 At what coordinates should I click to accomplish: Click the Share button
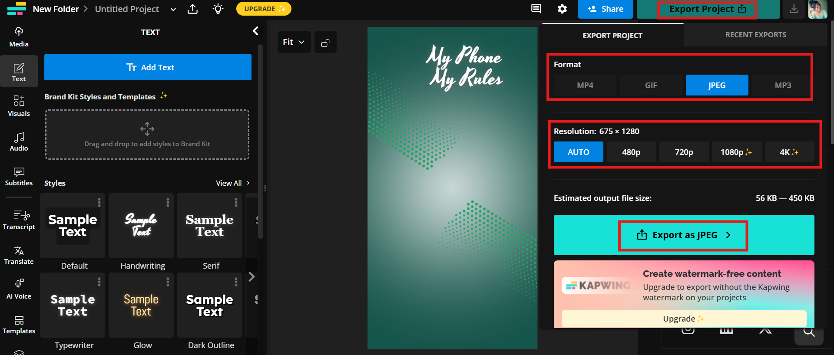point(606,9)
